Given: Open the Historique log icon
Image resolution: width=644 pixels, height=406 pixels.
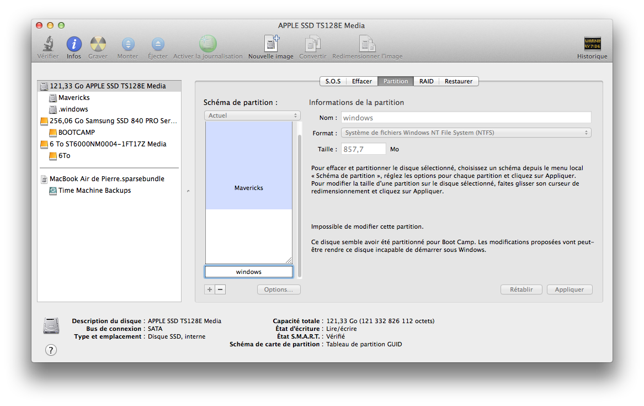Looking at the screenshot, I should (x=592, y=44).
